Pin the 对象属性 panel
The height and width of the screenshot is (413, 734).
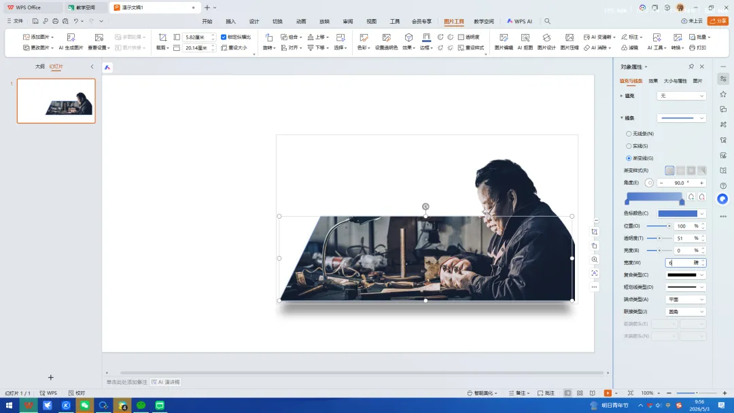[691, 67]
